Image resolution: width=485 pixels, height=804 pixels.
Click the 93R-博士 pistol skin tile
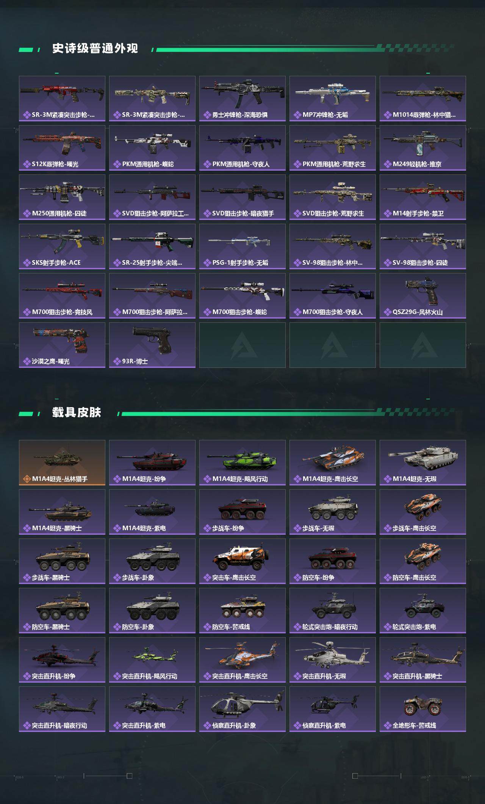(x=152, y=345)
